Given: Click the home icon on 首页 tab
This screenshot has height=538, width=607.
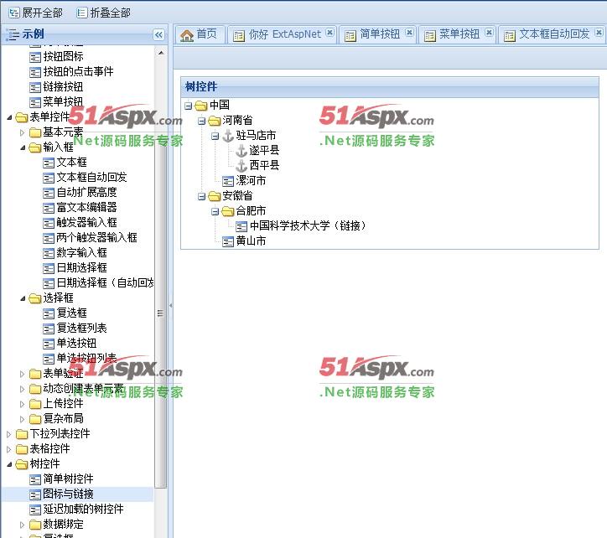Looking at the screenshot, I should pos(187,34).
